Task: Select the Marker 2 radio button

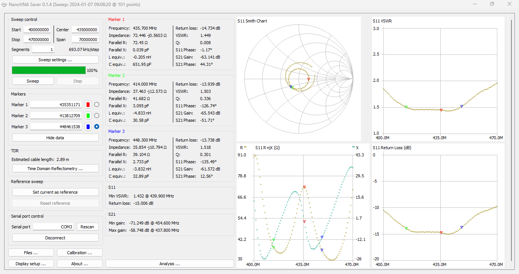Action: point(97,116)
